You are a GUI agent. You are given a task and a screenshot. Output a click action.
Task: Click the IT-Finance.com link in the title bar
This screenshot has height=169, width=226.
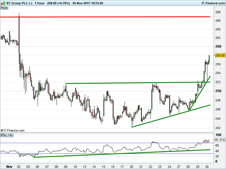[x=213, y=3]
